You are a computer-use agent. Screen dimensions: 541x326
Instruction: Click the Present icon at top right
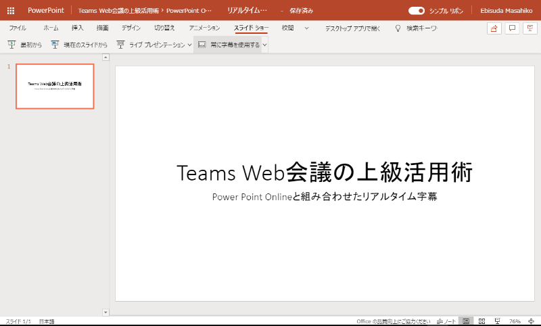(x=530, y=28)
